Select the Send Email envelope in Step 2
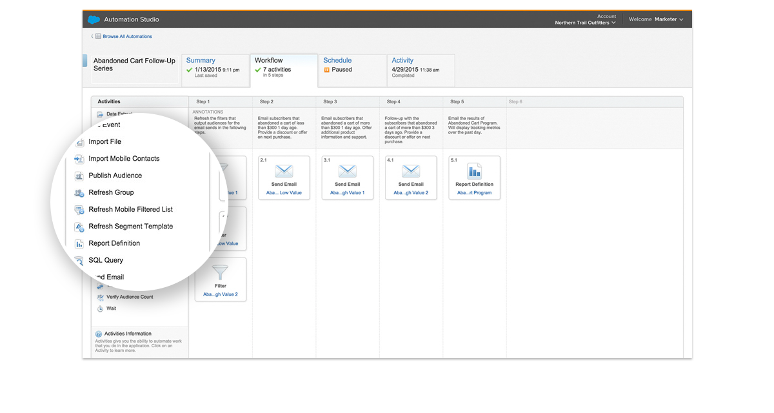Viewport: 774px width, 413px height. (x=284, y=171)
